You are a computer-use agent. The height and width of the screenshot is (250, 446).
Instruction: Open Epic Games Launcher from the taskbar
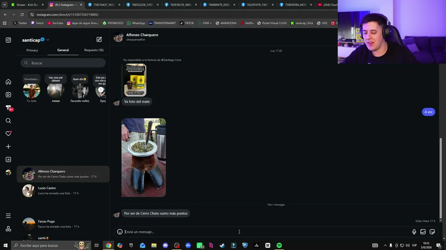(x=131, y=245)
